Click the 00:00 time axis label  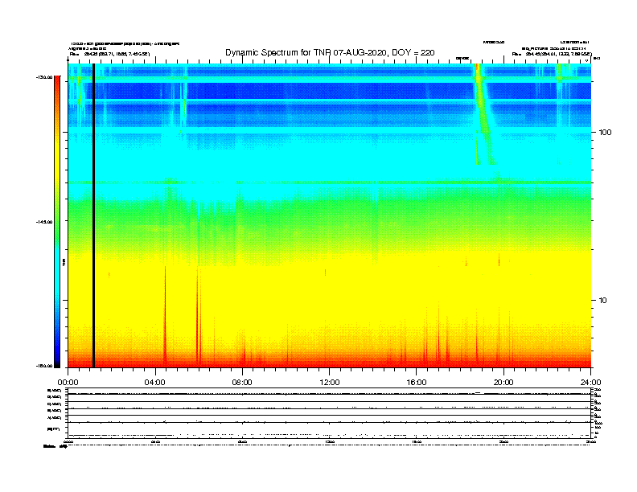[68, 383]
